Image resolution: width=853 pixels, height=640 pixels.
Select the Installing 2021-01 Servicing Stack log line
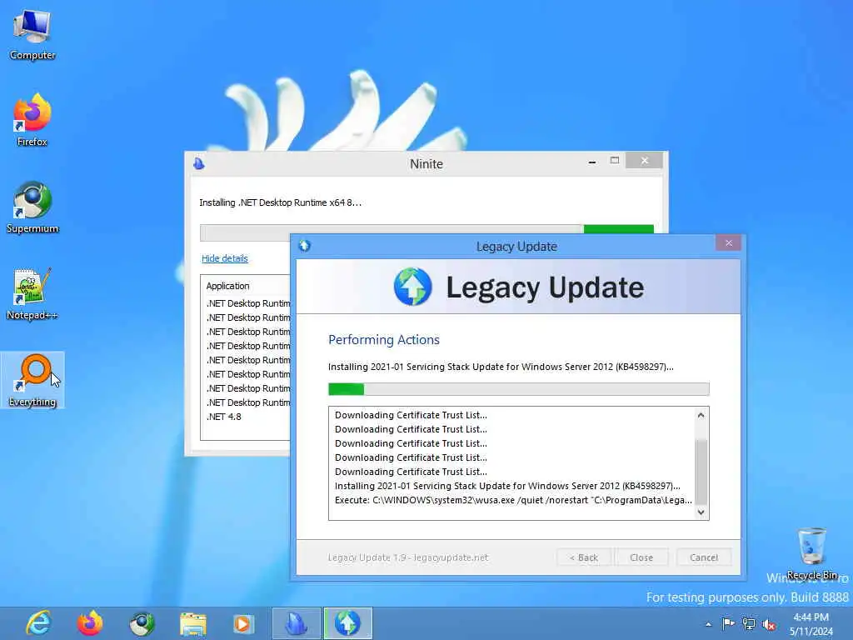point(507,486)
